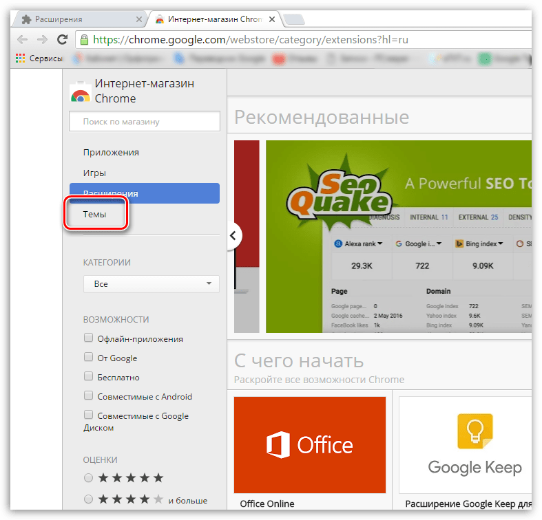
Task: Click the Office Online title
Action: (x=267, y=504)
